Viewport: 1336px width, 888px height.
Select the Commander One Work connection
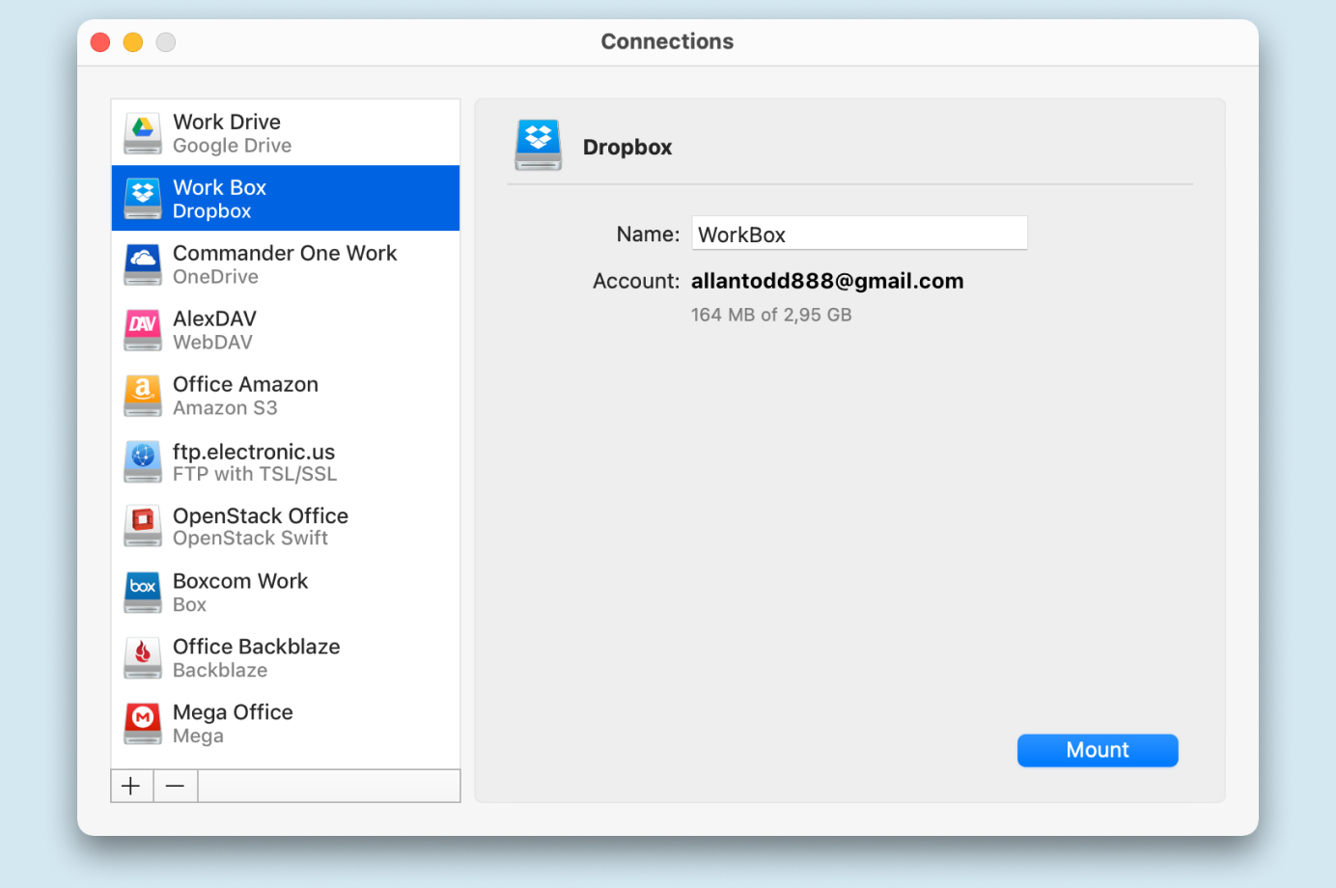point(285,264)
